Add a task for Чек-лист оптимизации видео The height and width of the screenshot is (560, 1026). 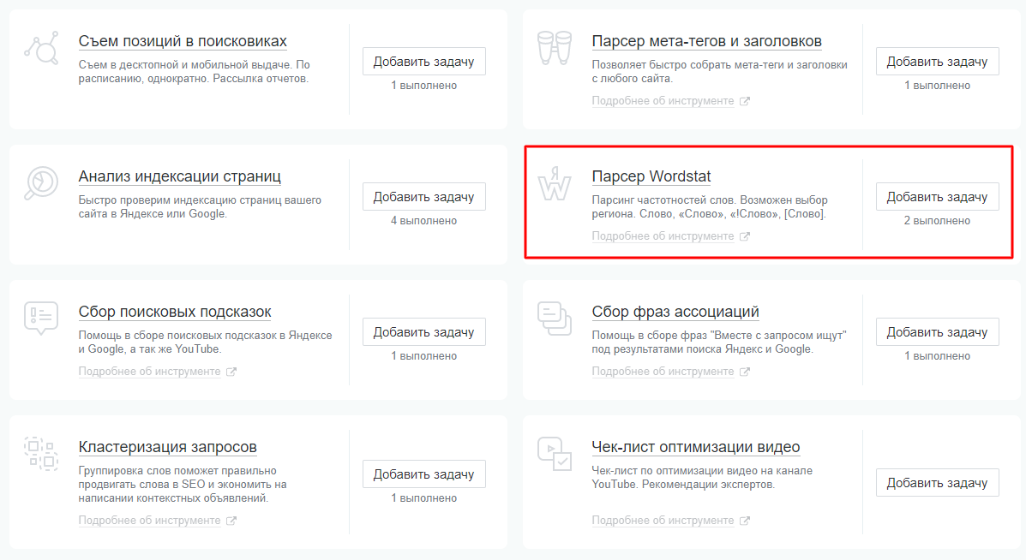pyautogui.click(x=937, y=483)
